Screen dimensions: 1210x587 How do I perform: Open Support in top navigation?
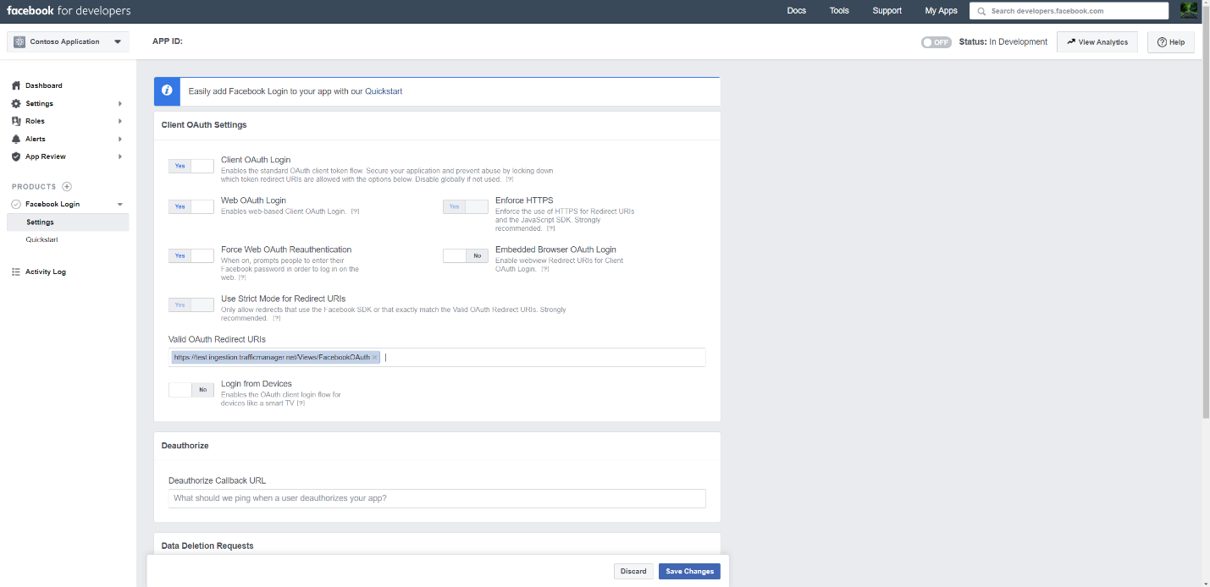point(887,11)
